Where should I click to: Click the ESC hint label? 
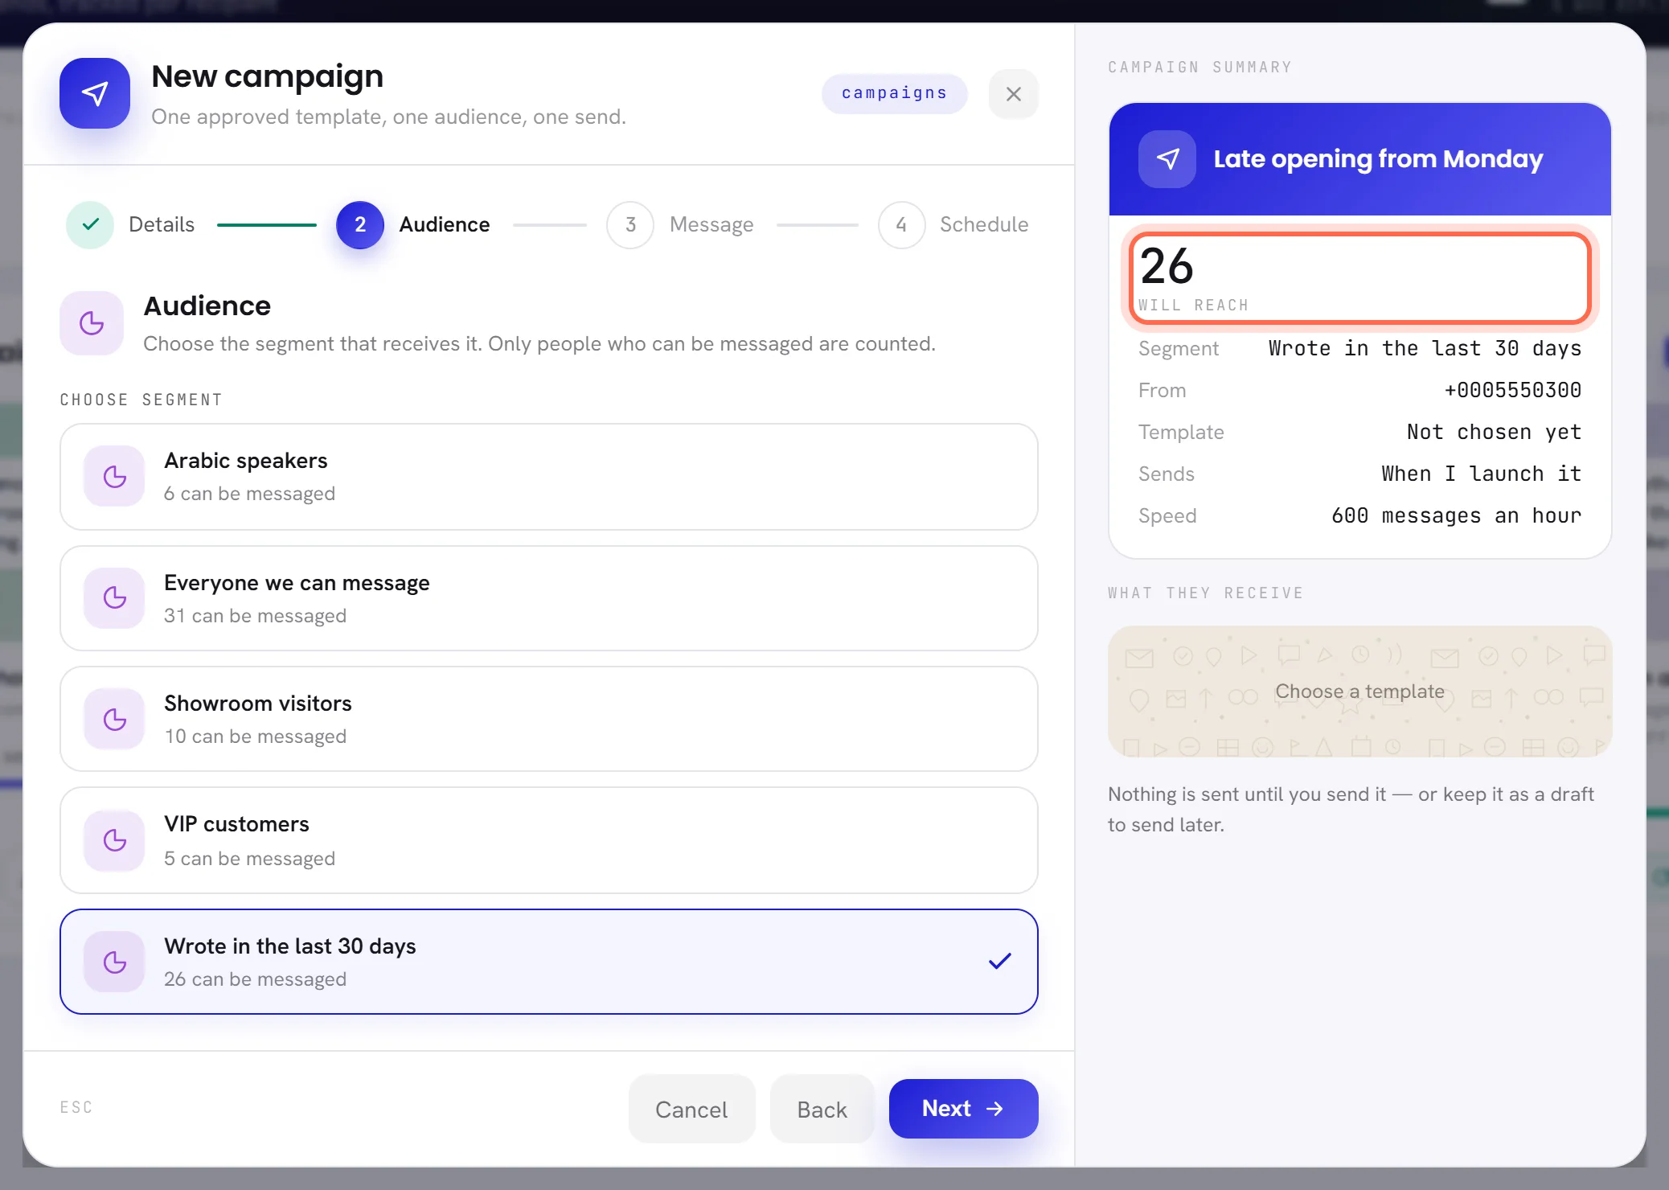point(76,1107)
